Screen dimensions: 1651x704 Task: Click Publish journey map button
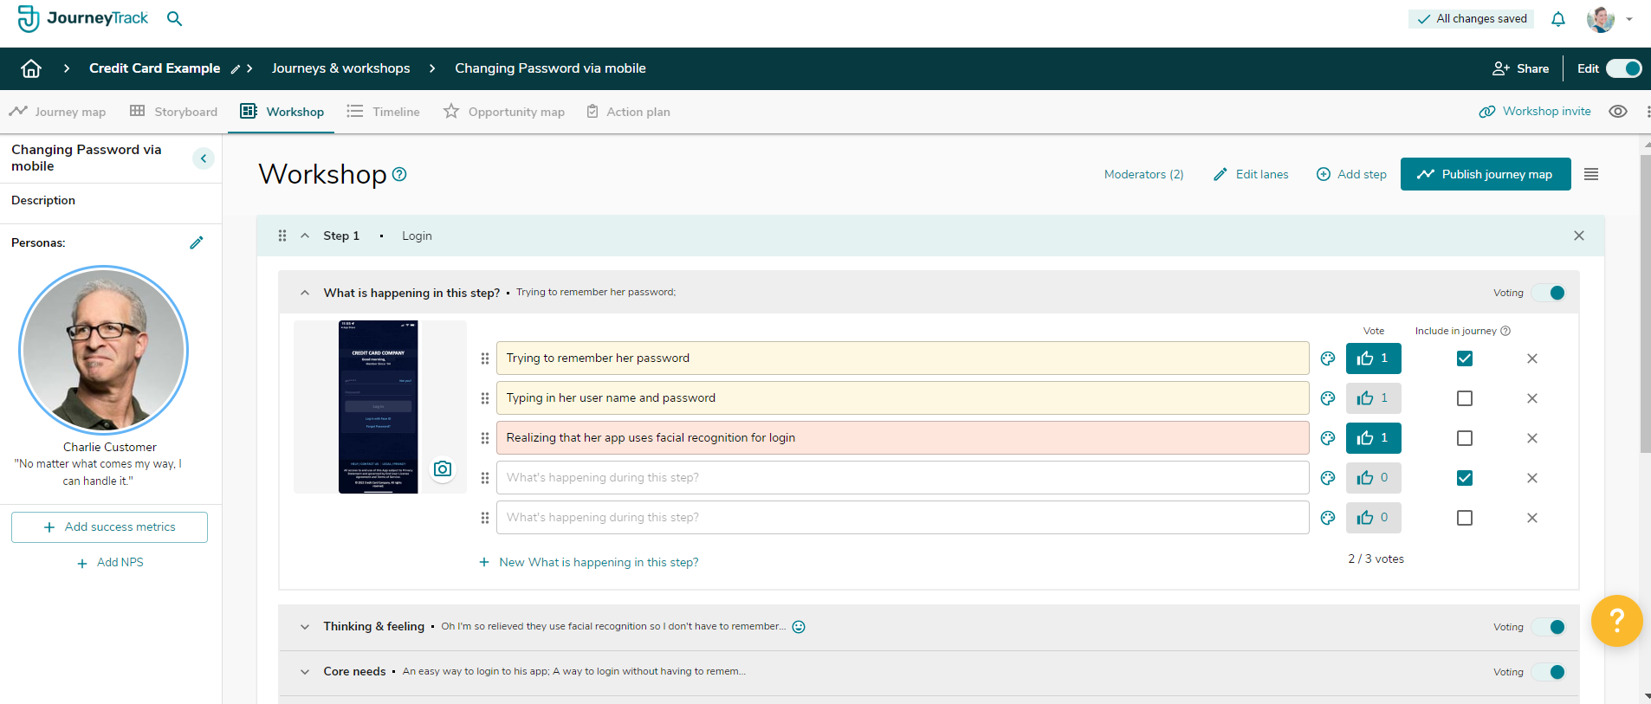point(1486,174)
